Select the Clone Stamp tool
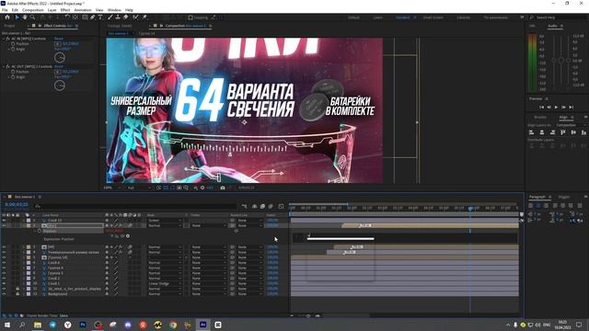589x331 pixels. 118,17
